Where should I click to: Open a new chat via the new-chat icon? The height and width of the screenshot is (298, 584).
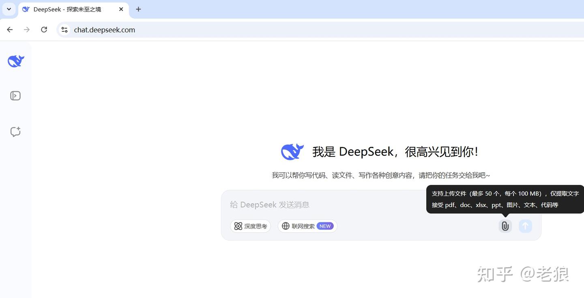(15, 131)
